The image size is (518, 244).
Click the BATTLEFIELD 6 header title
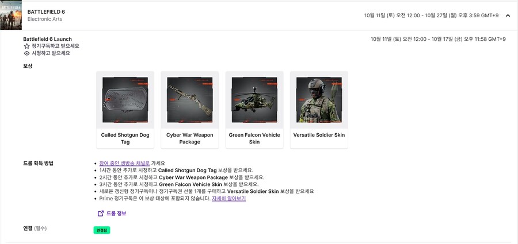click(46, 11)
